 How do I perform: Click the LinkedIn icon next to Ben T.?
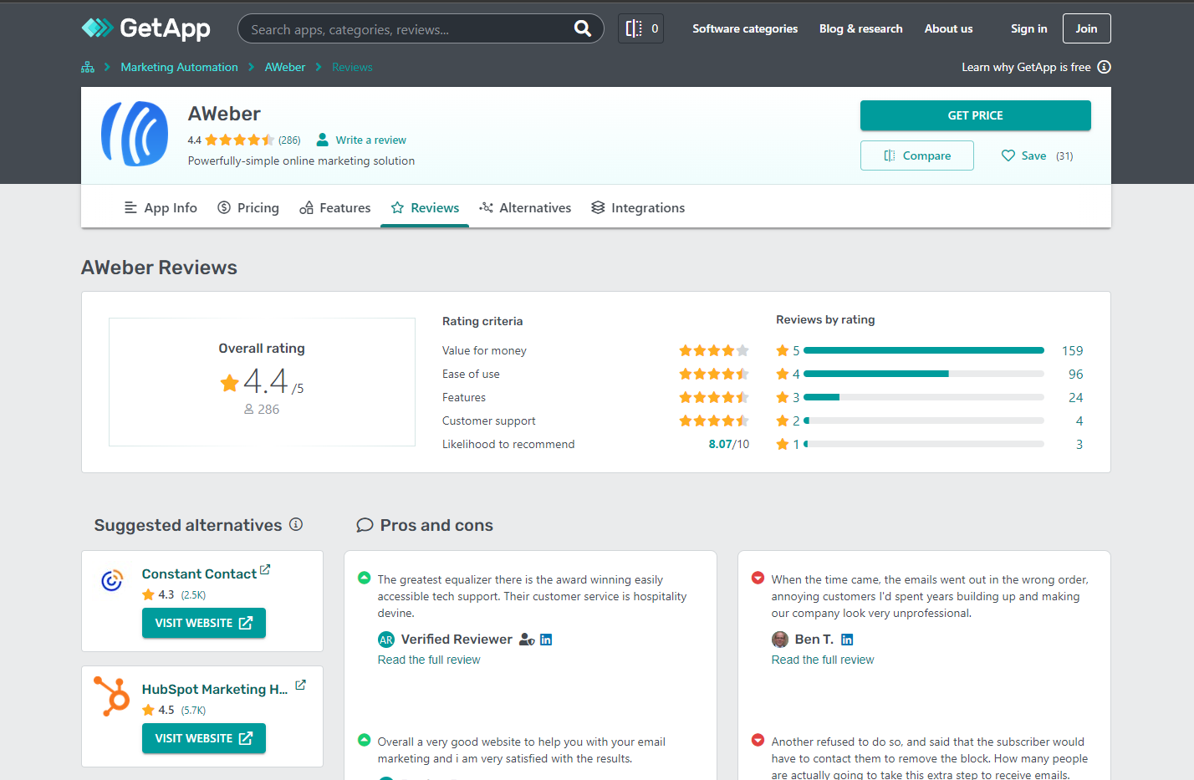(847, 640)
